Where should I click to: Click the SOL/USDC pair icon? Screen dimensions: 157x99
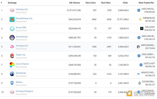(142, 28)
